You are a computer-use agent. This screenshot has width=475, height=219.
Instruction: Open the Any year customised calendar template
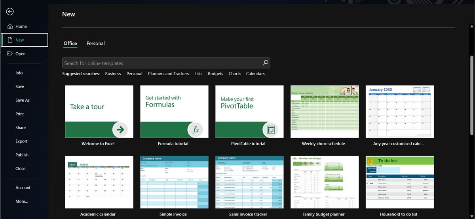pos(400,112)
